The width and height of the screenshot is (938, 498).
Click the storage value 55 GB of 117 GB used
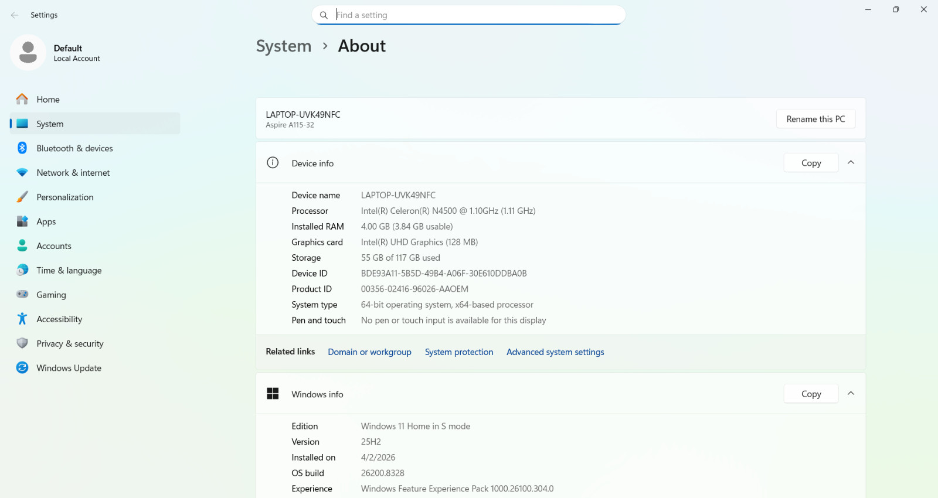click(400, 258)
